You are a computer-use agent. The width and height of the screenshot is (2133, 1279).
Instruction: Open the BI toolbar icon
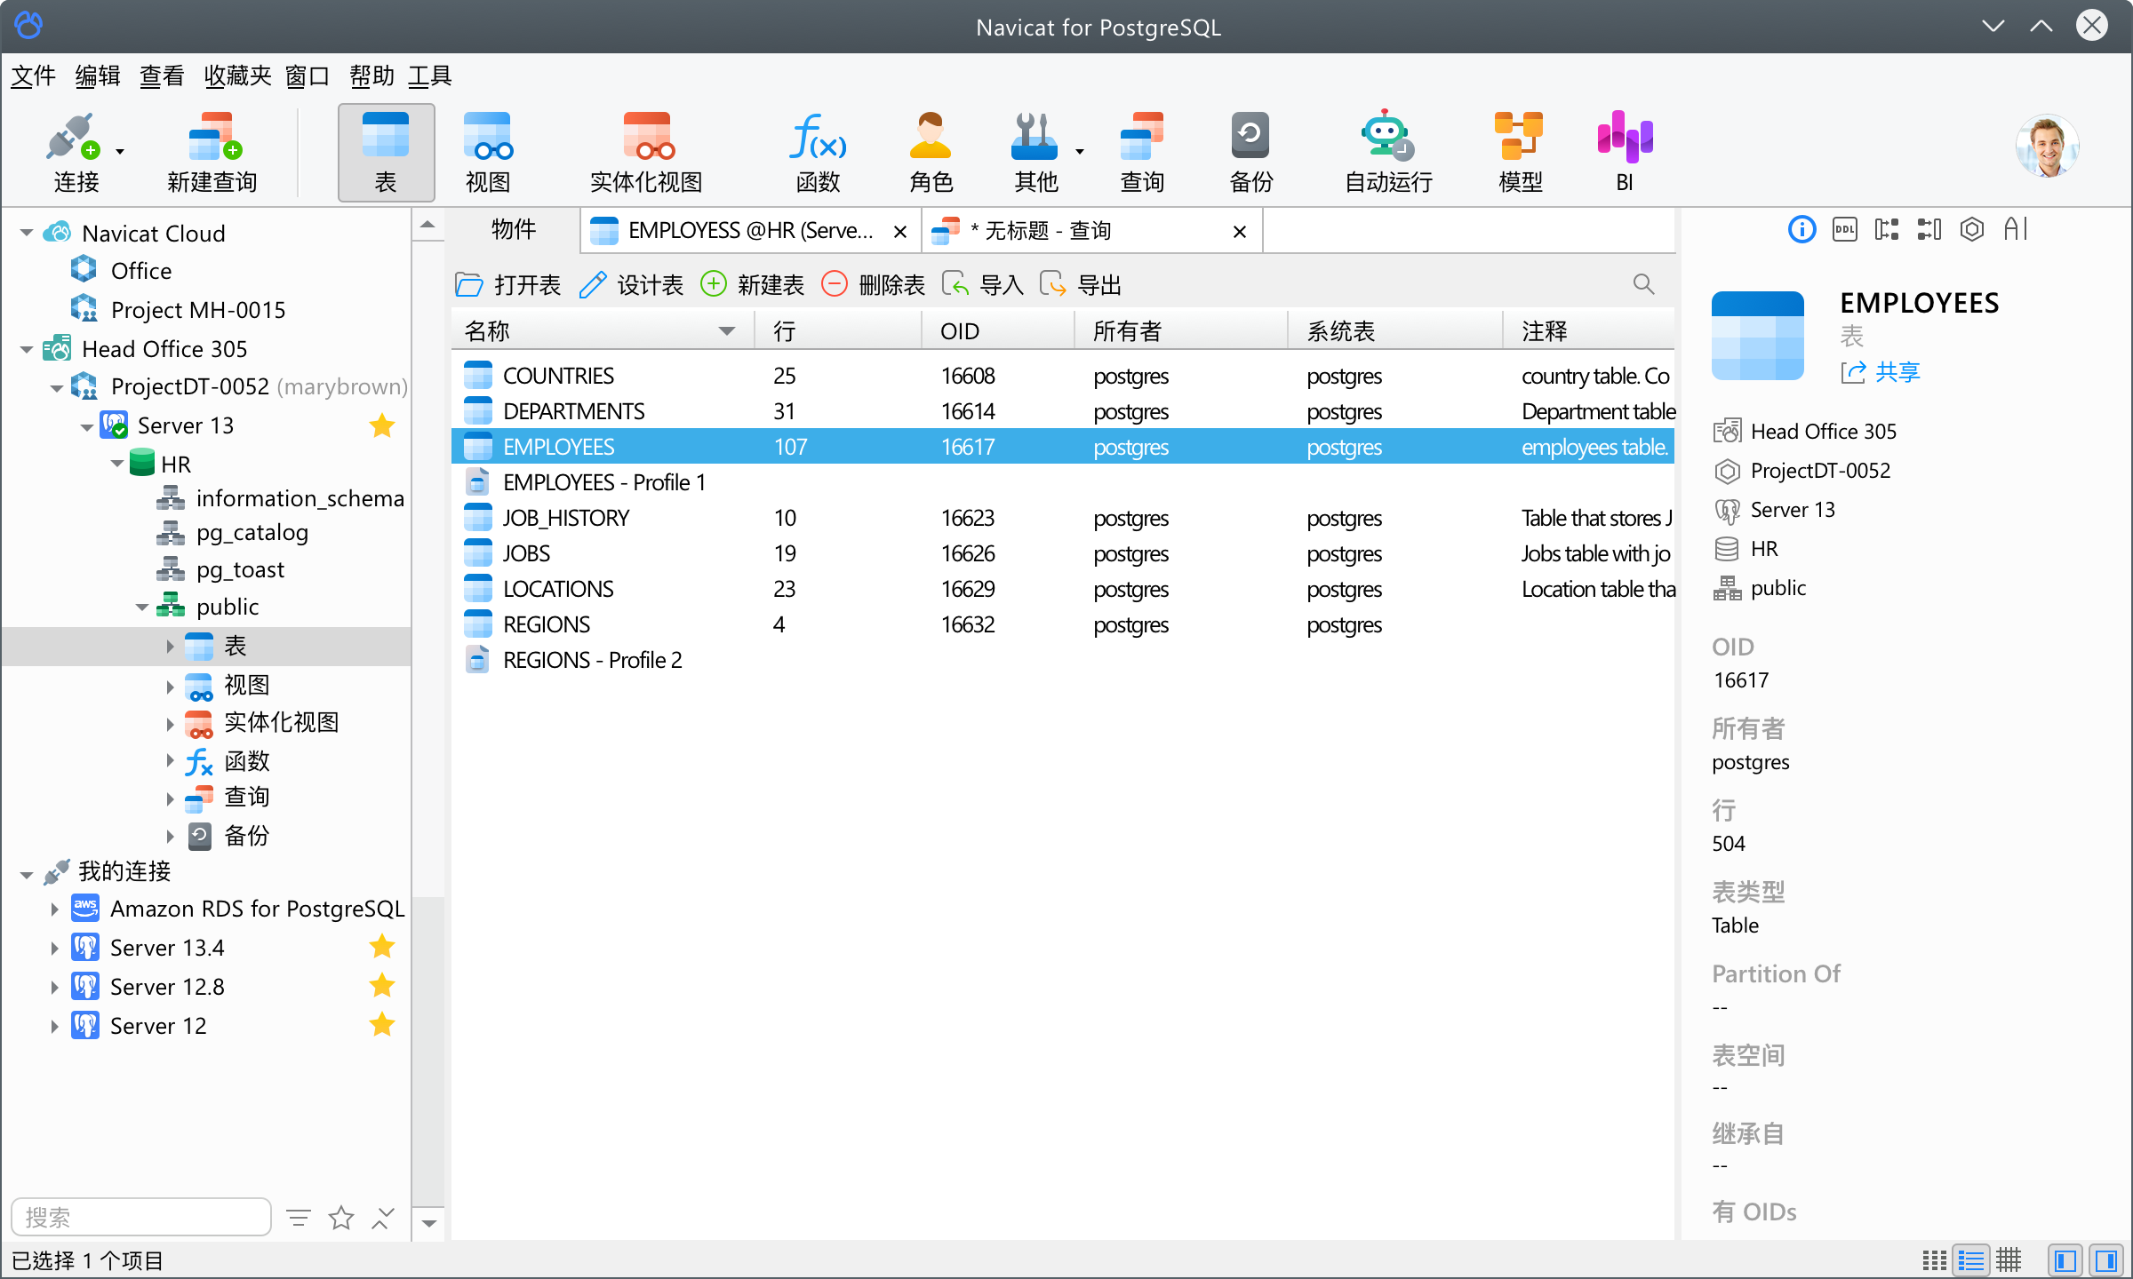(x=1625, y=152)
